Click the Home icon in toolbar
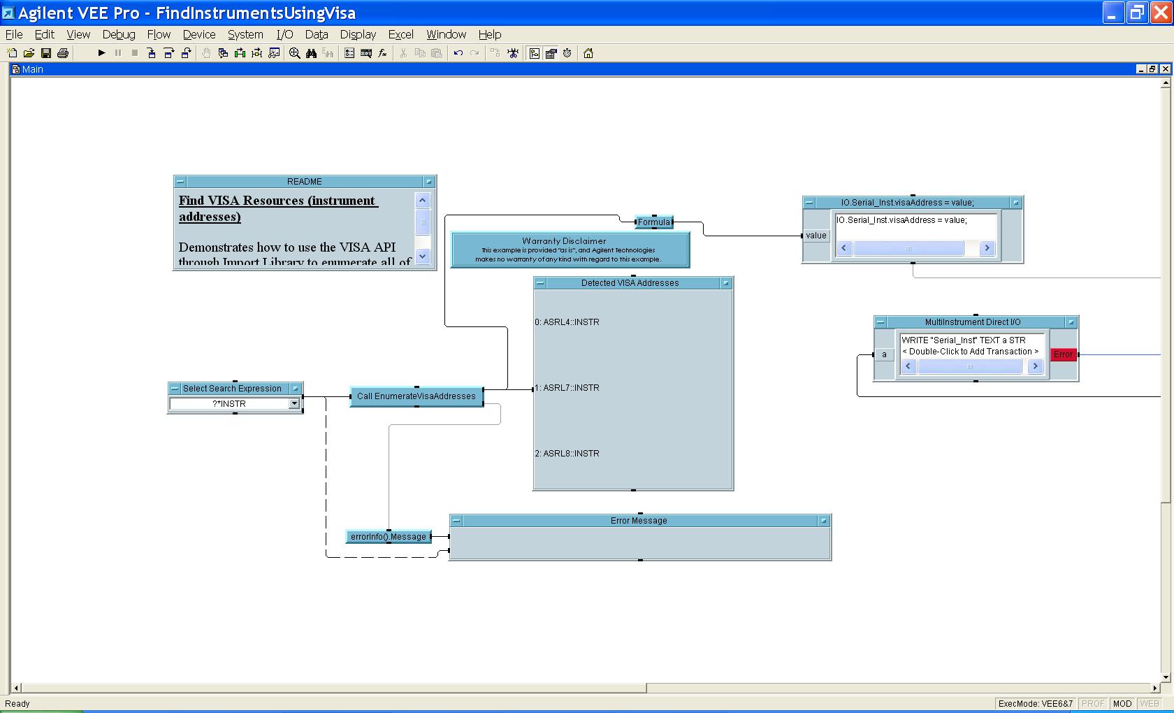The width and height of the screenshot is (1174, 713). [588, 53]
